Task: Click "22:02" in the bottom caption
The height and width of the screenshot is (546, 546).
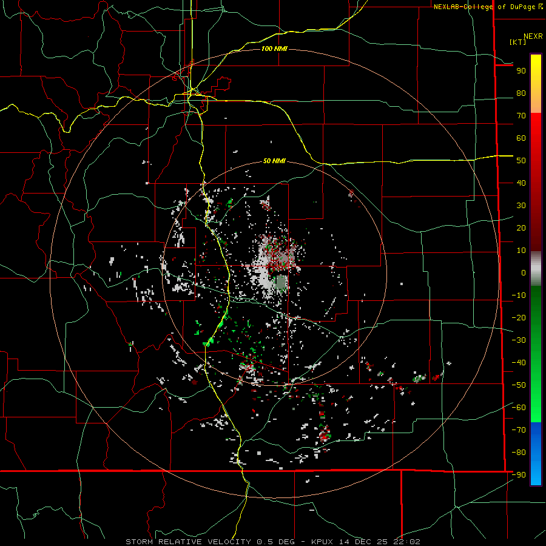Action: (x=406, y=542)
